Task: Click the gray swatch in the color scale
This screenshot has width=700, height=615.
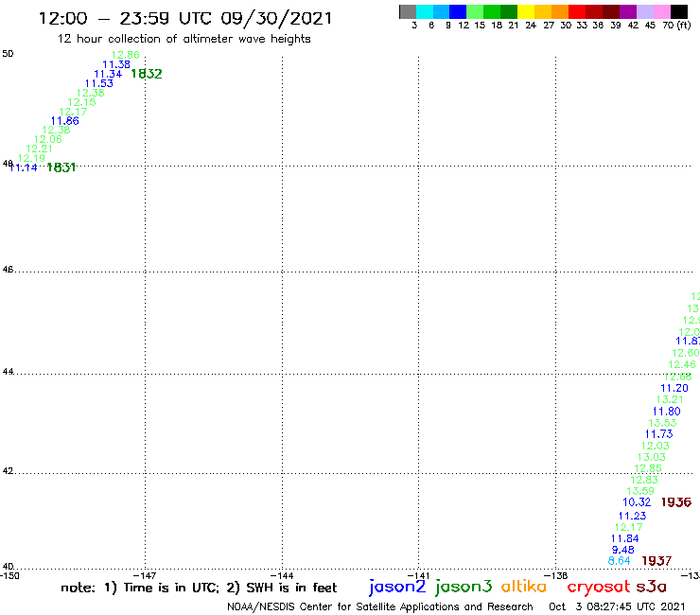Action: 408,11
